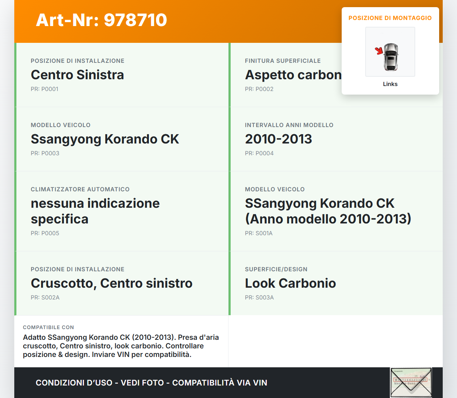Click the Links caption under the car

point(390,84)
